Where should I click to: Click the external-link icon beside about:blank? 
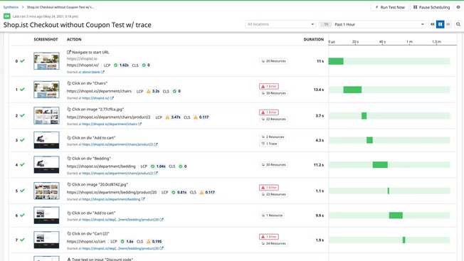click(102, 72)
